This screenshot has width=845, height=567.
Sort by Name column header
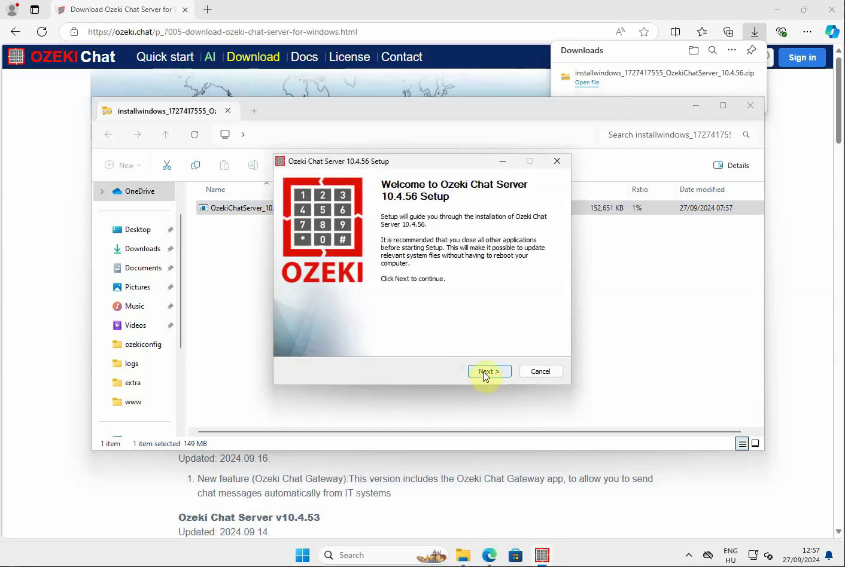point(215,190)
